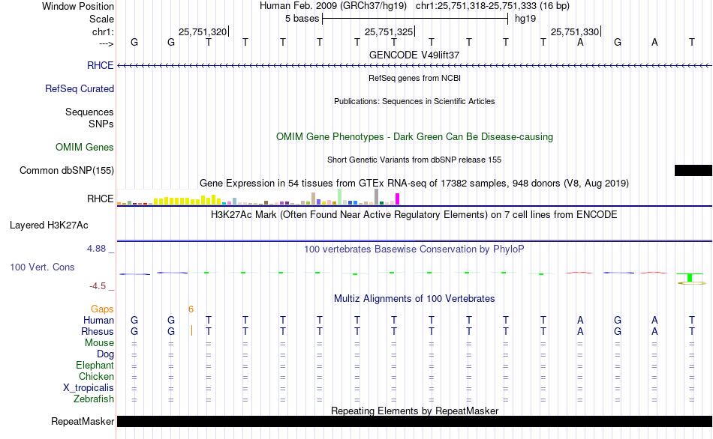Click the '5 bases' scale bar text
The height and width of the screenshot is (439, 713).
click(302, 19)
